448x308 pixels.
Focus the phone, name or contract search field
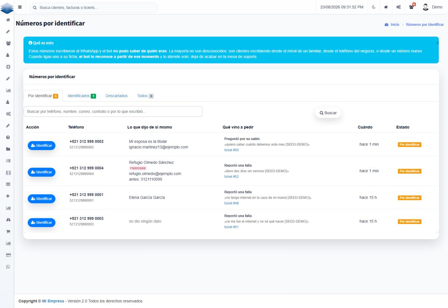point(113,111)
